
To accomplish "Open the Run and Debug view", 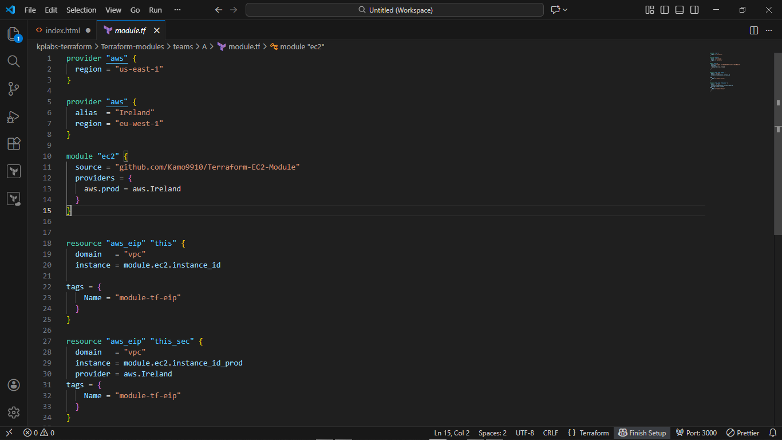I will pyautogui.click(x=14, y=117).
